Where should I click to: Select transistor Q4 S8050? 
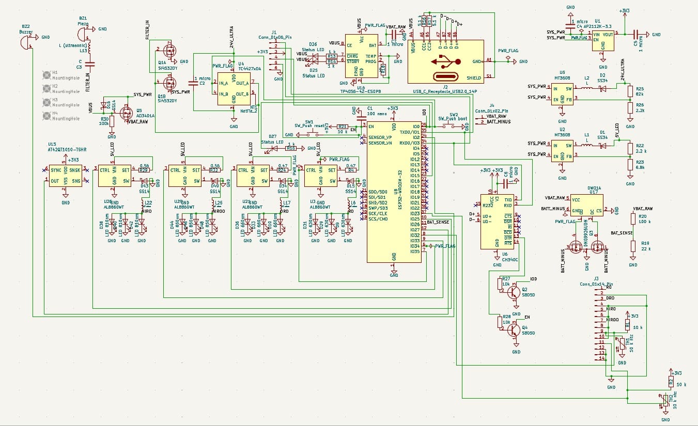pyautogui.click(x=514, y=329)
